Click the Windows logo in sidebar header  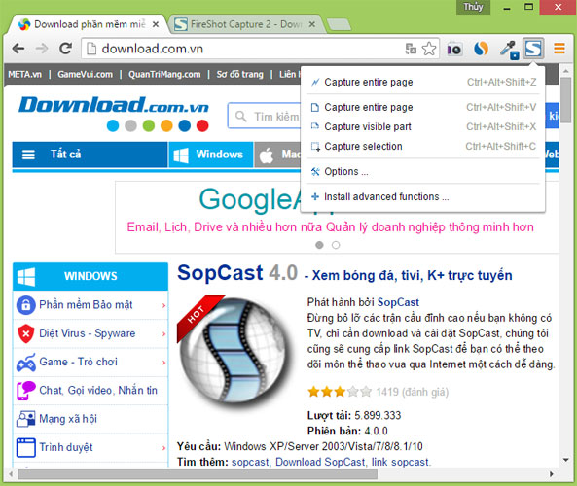[x=26, y=276]
